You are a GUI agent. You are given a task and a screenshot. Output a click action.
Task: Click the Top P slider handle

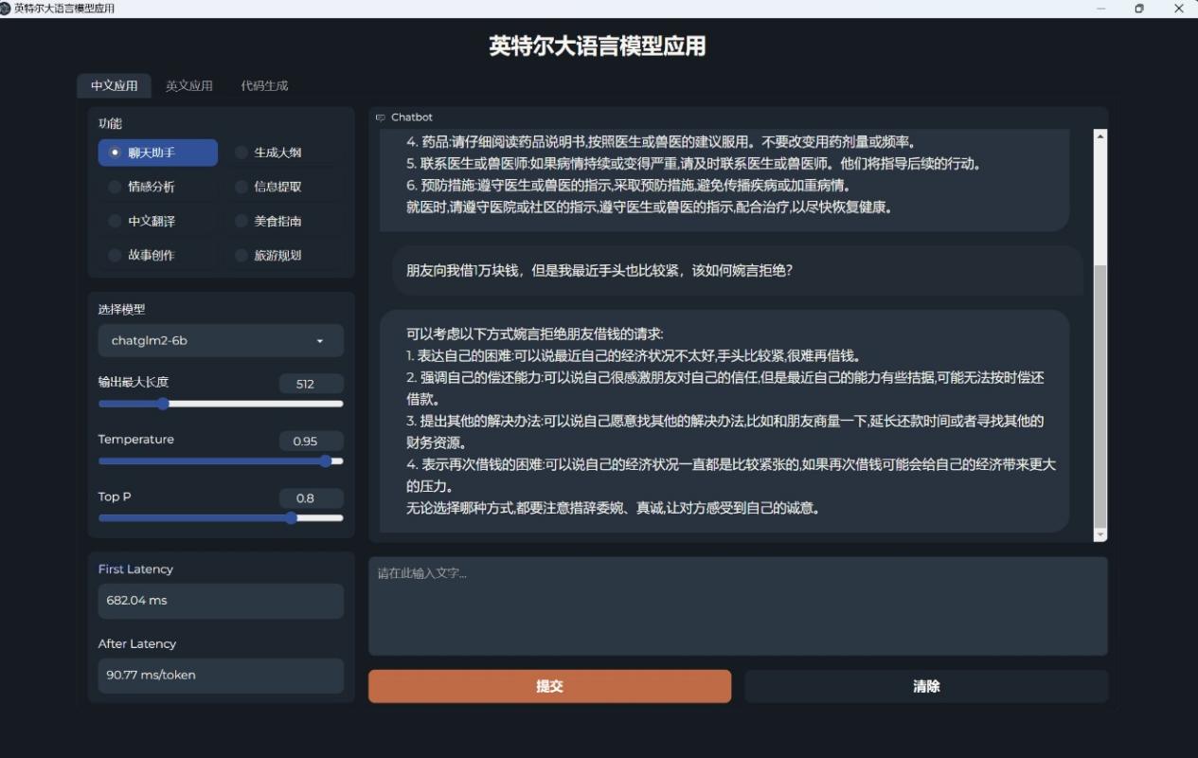click(x=291, y=518)
